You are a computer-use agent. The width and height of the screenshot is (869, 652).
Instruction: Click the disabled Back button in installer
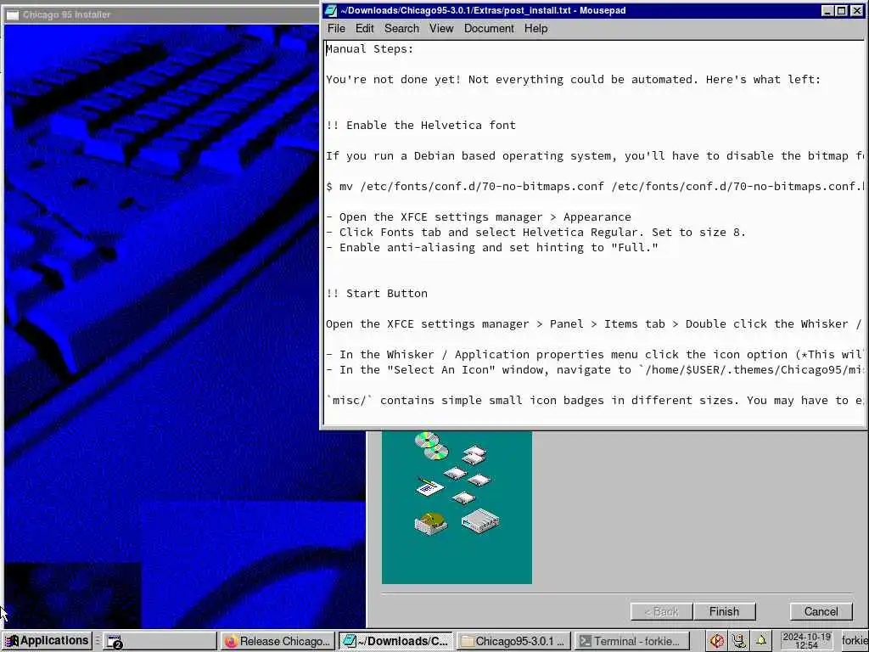click(x=662, y=611)
